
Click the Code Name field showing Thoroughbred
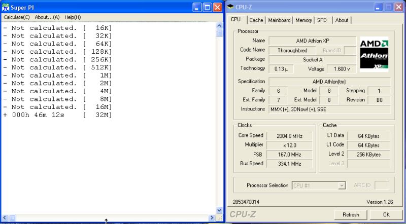pos(292,51)
